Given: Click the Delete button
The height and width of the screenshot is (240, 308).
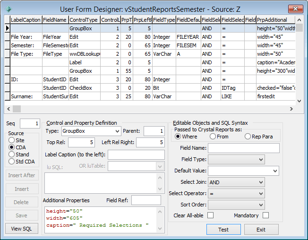Looking at the screenshot, I should pos(22,202).
